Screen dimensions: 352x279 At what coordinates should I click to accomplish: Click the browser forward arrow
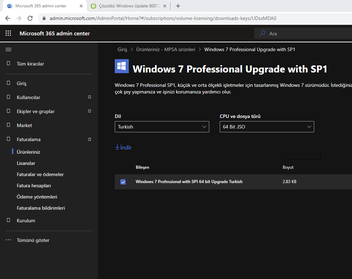[x=19, y=18]
